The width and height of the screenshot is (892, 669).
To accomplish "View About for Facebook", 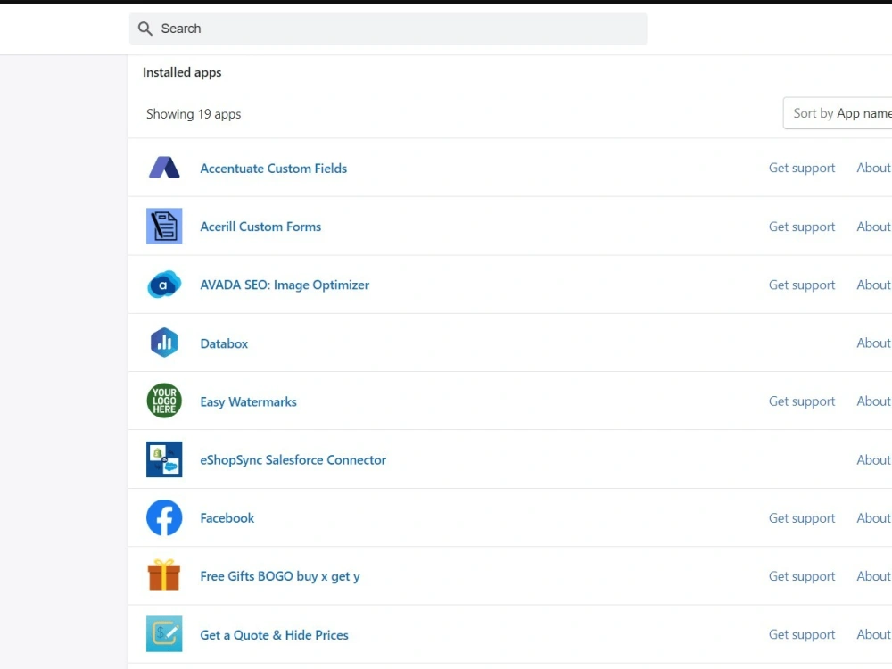I will pos(873,517).
